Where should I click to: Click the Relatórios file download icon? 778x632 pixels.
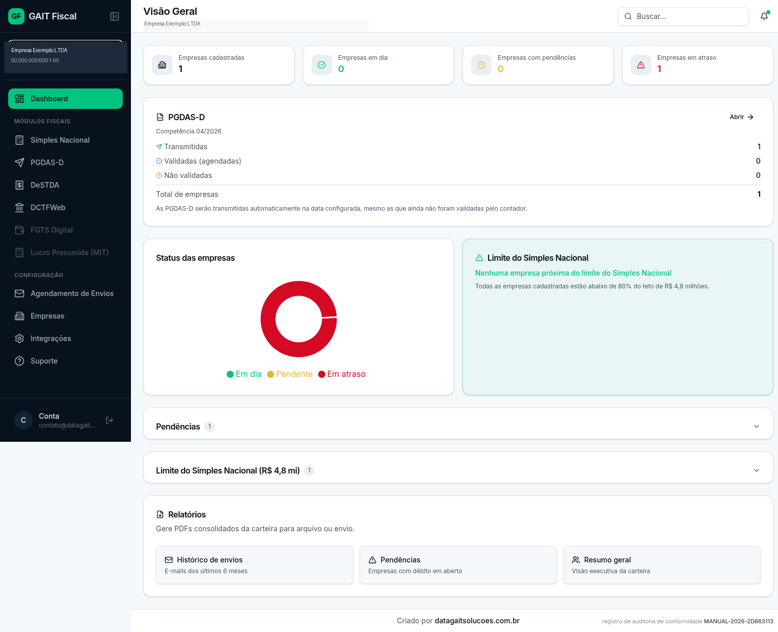pos(160,514)
